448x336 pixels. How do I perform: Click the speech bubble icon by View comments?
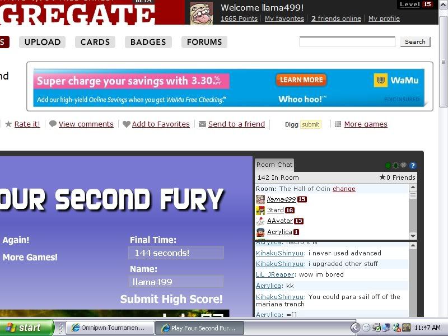pos(53,124)
